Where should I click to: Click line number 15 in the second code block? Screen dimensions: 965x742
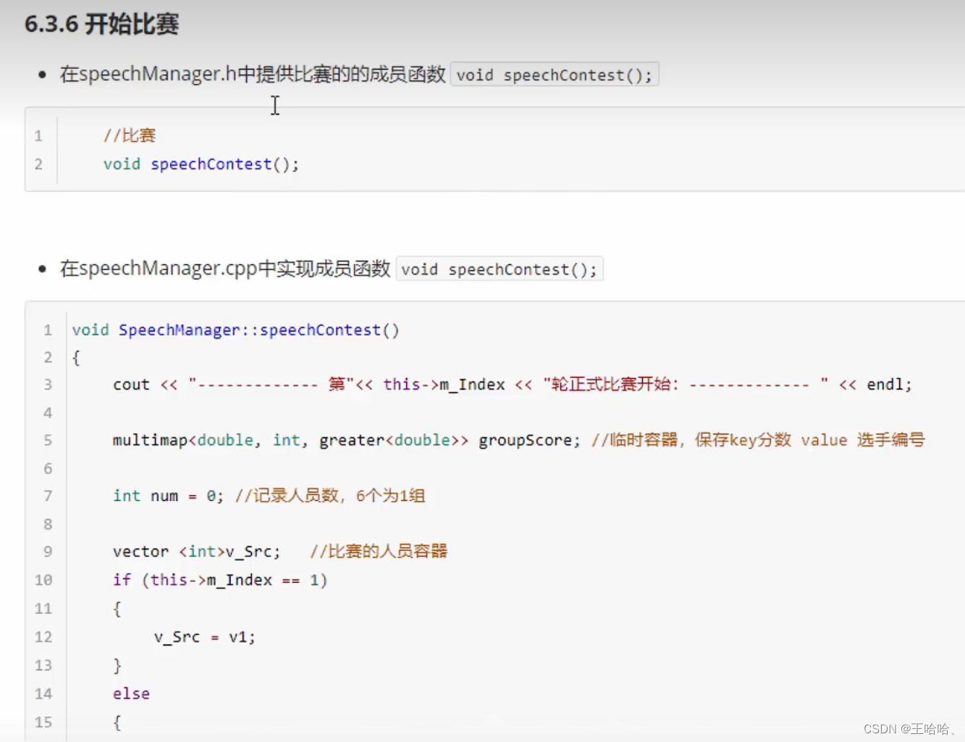[43, 722]
